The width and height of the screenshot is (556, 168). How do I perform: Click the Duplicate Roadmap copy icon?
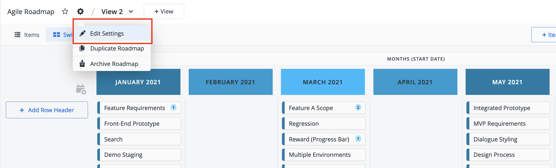82,48
